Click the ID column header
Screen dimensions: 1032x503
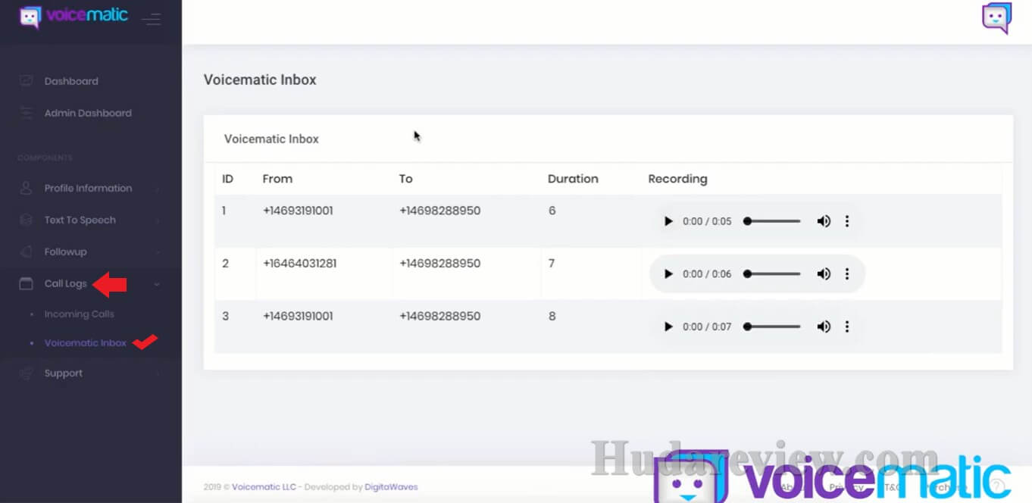coord(227,179)
